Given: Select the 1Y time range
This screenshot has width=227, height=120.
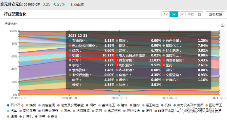Looking at the screenshot, I should 166,14.
